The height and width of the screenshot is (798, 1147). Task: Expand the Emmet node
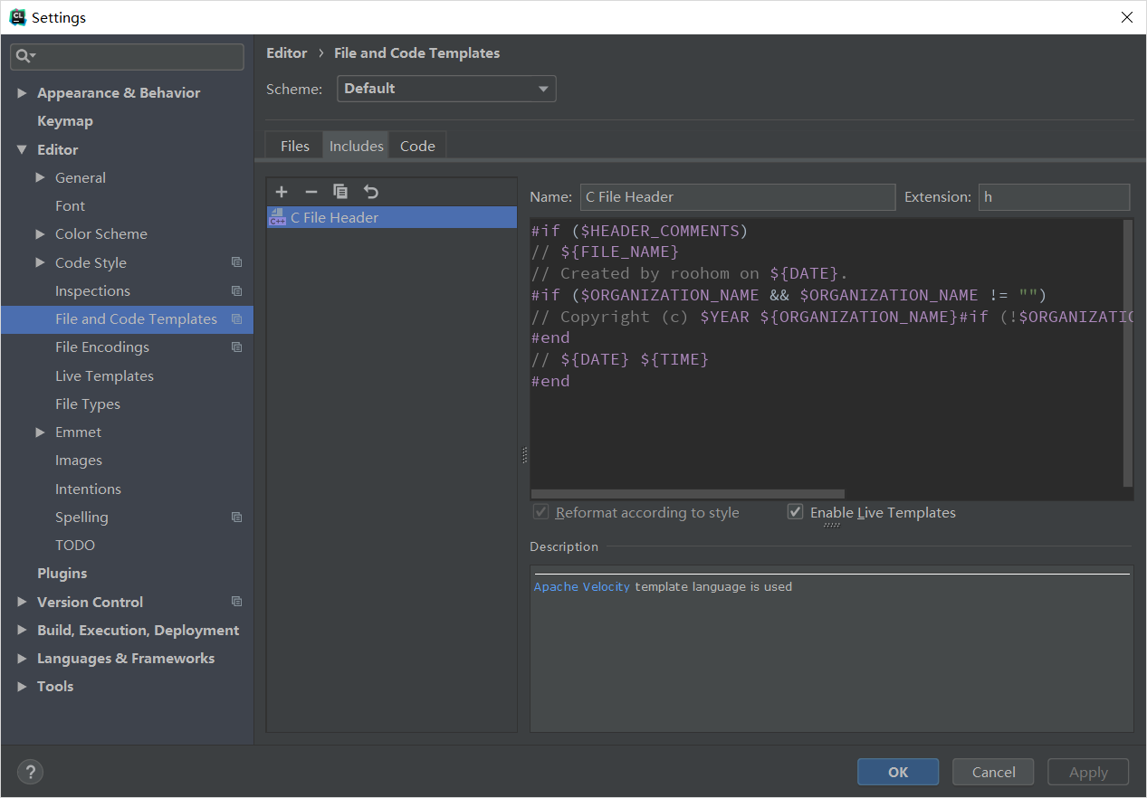(40, 432)
